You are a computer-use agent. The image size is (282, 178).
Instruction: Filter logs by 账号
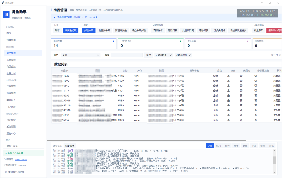(x=218, y=146)
